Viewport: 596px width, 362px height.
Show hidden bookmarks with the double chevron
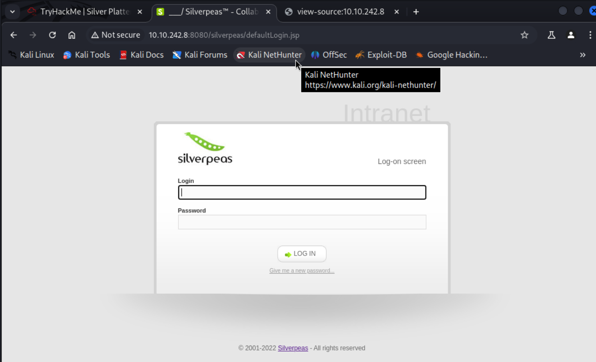point(582,55)
